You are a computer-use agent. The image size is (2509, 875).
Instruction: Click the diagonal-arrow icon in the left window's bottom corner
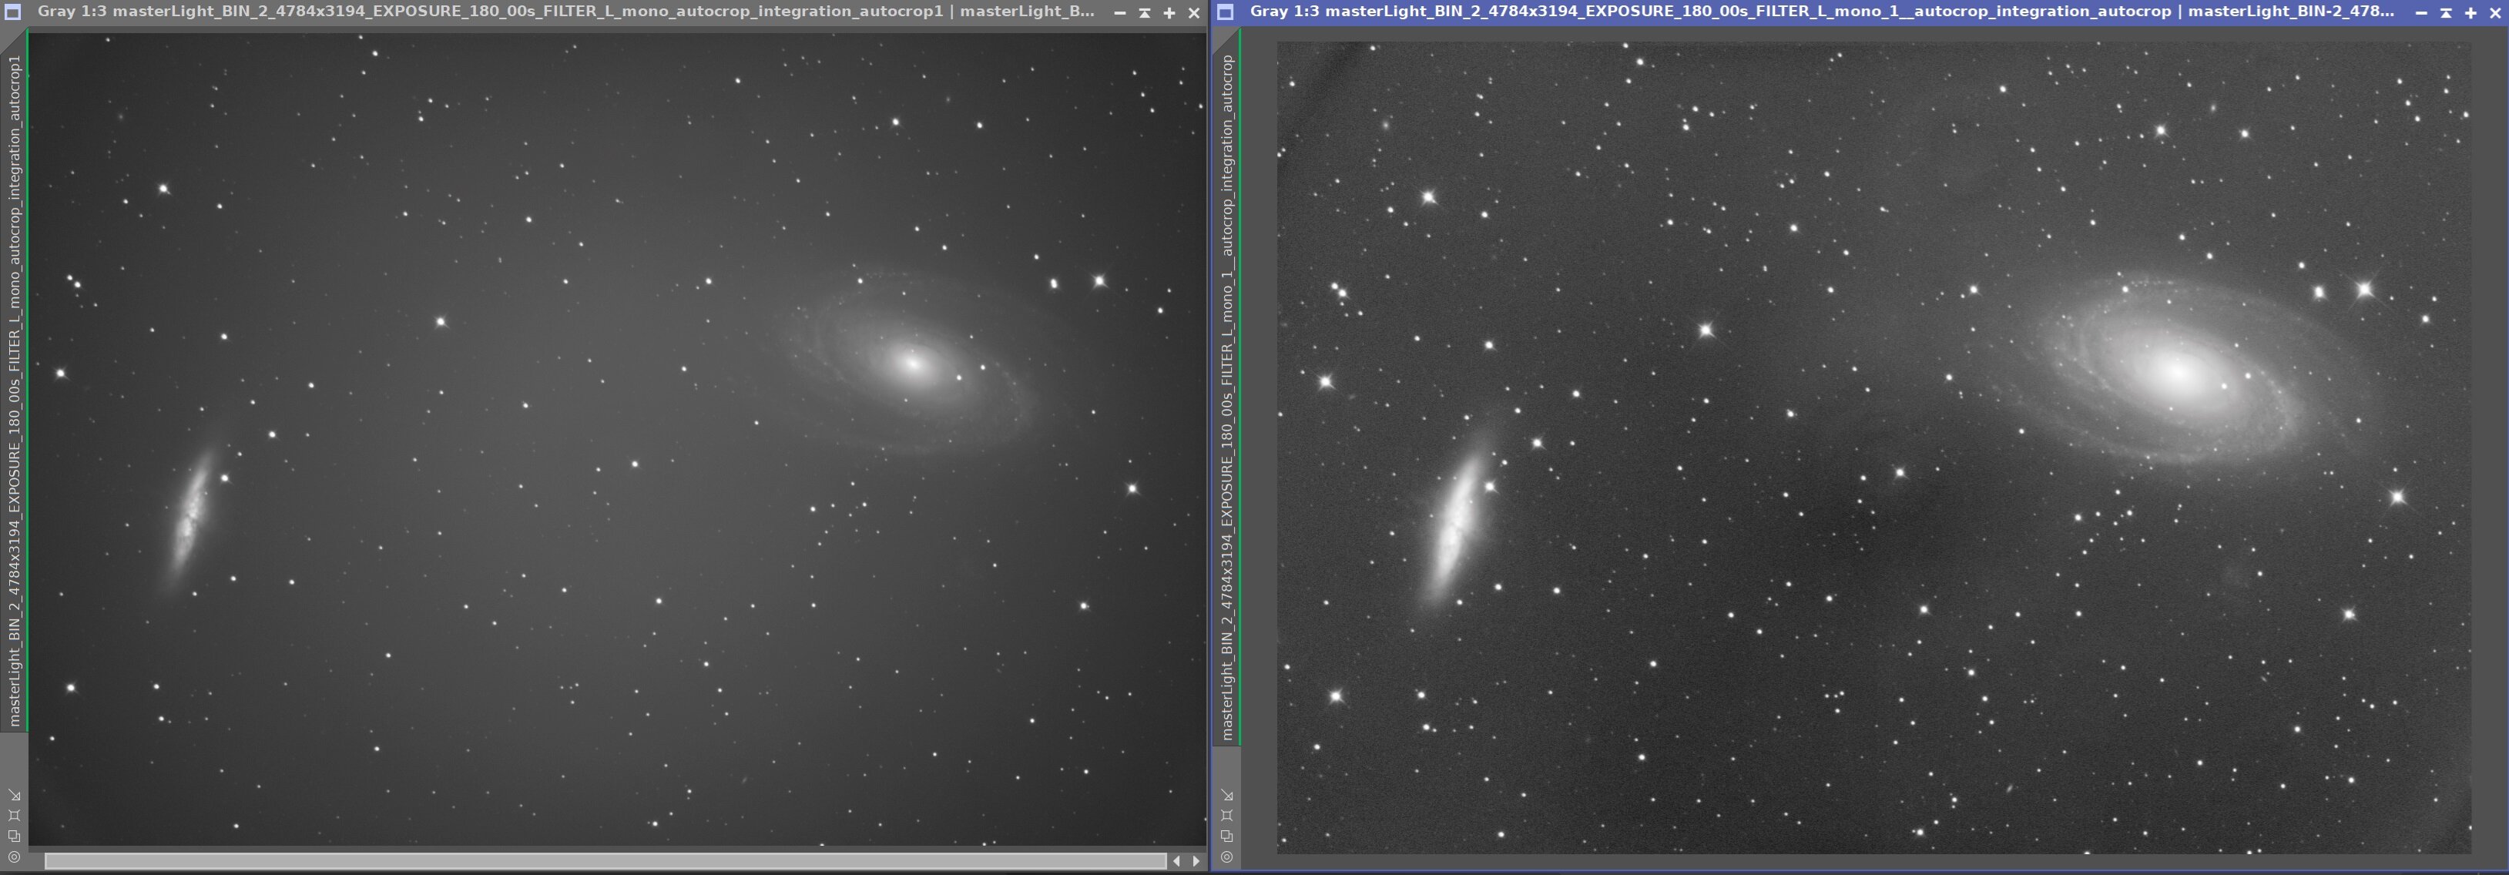coord(14,795)
